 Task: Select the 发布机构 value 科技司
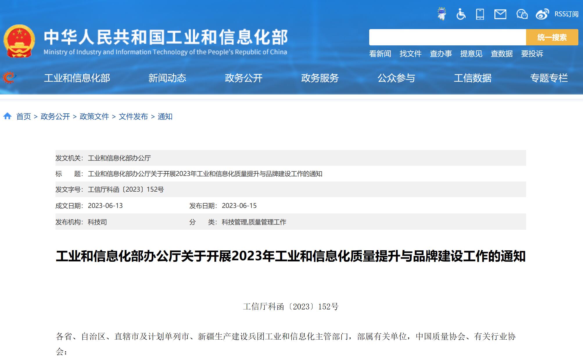coord(97,222)
